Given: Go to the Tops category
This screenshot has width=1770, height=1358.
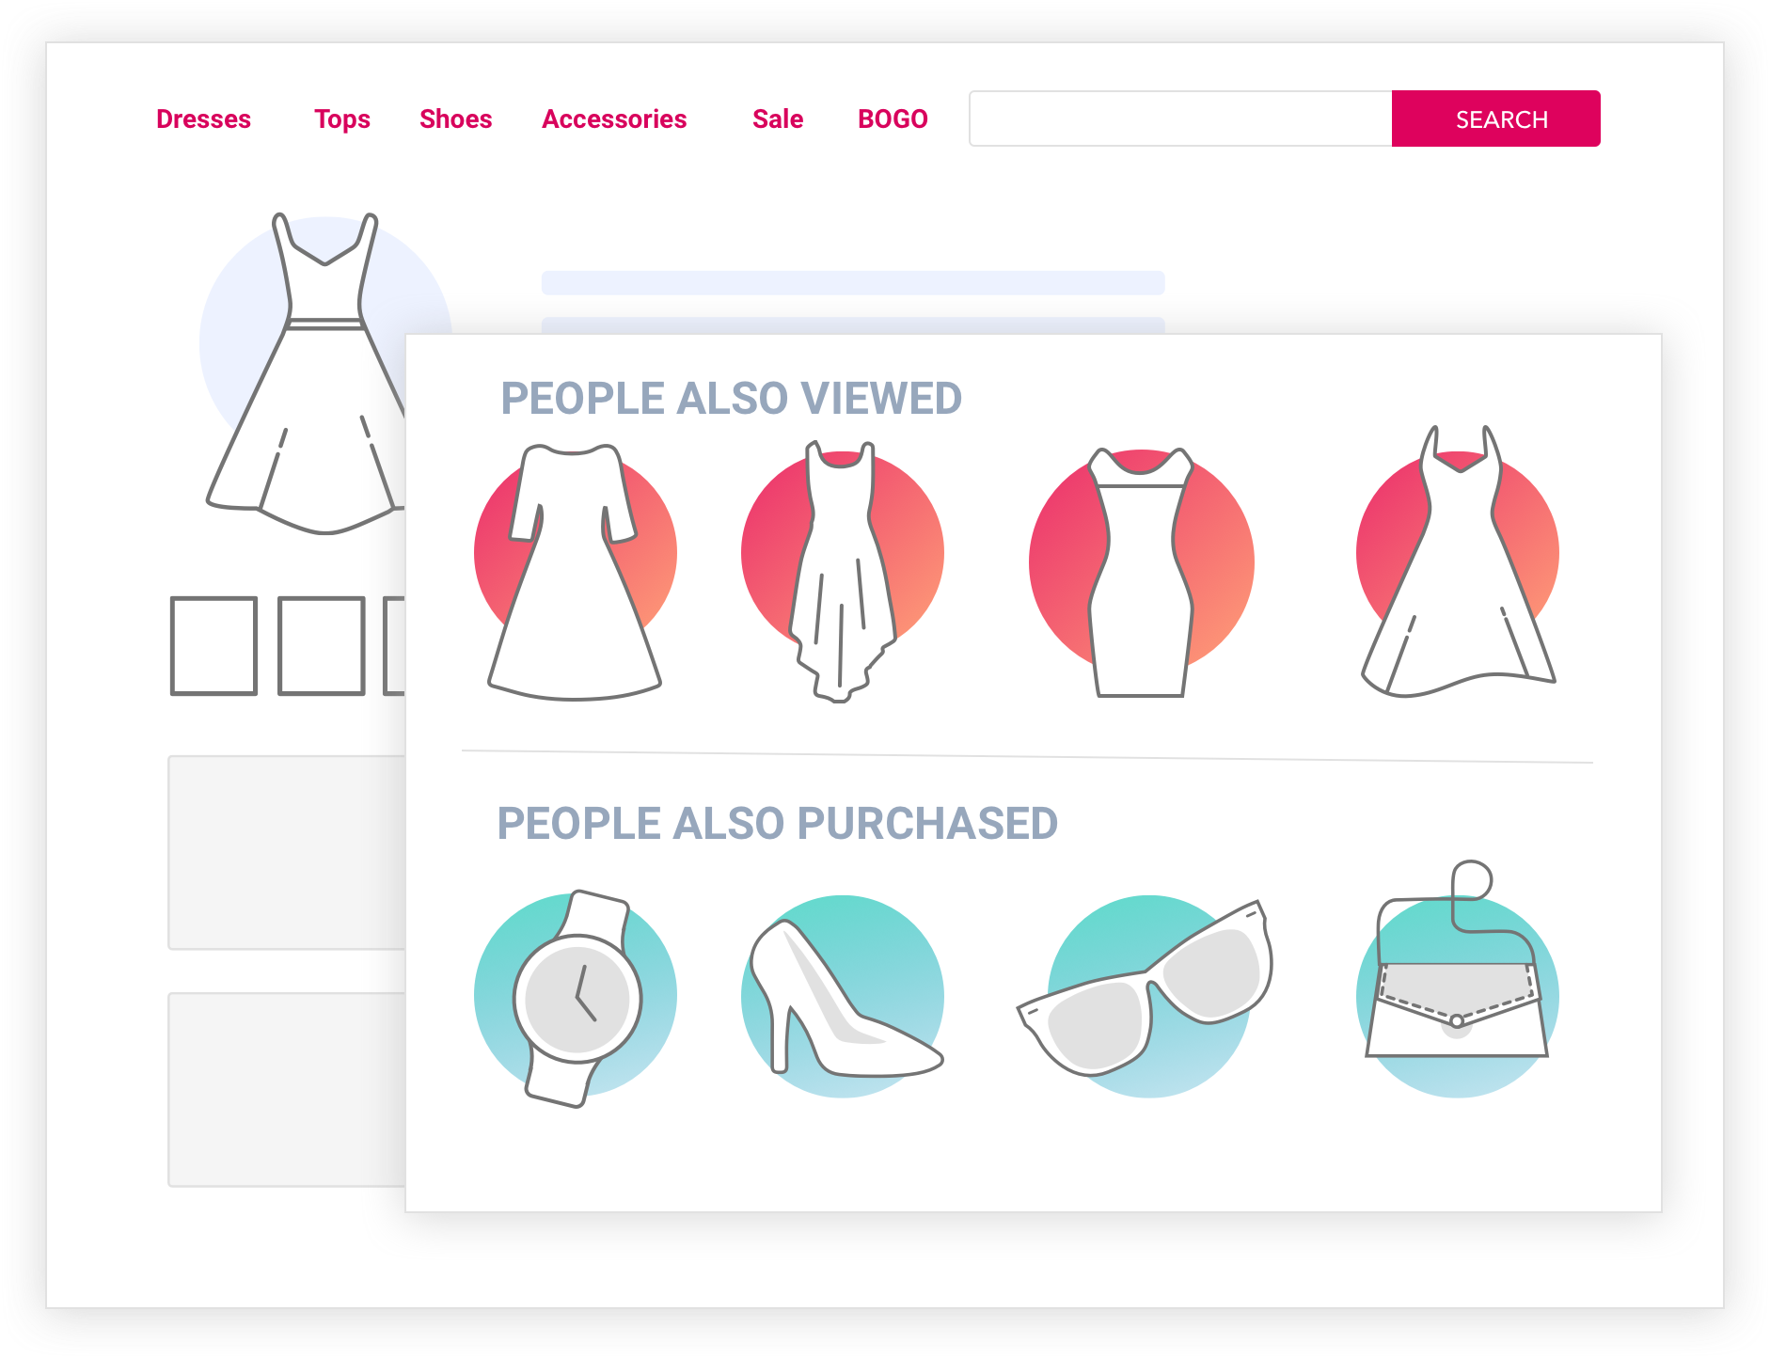Looking at the screenshot, I should (342, 119).
